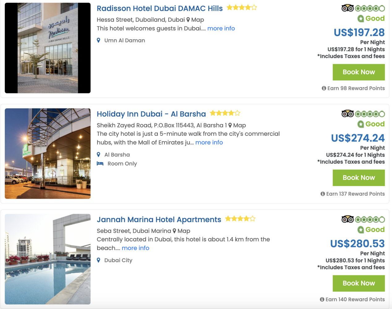Book Now for US$280.53 Jannah Marina room
This screenshot has width=392, height=309.
pos(359,284)
